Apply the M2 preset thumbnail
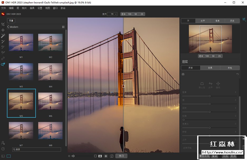This screenshot has width=247, height=160. [x=50, y=42]
